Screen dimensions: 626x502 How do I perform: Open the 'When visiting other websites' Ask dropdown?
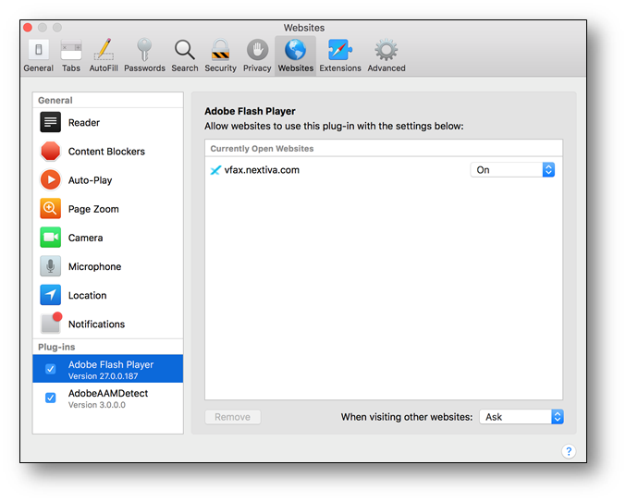coord(522,417)
